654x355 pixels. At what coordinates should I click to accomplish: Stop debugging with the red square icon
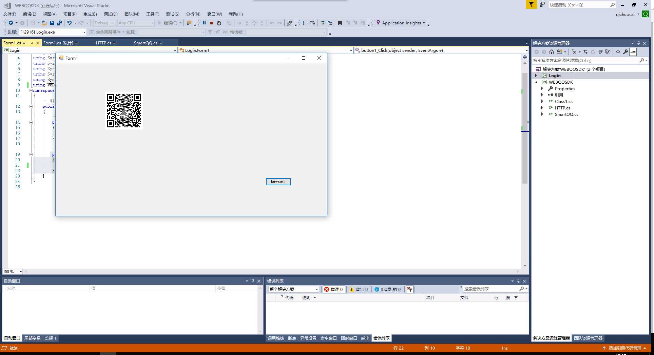[212, 23]
